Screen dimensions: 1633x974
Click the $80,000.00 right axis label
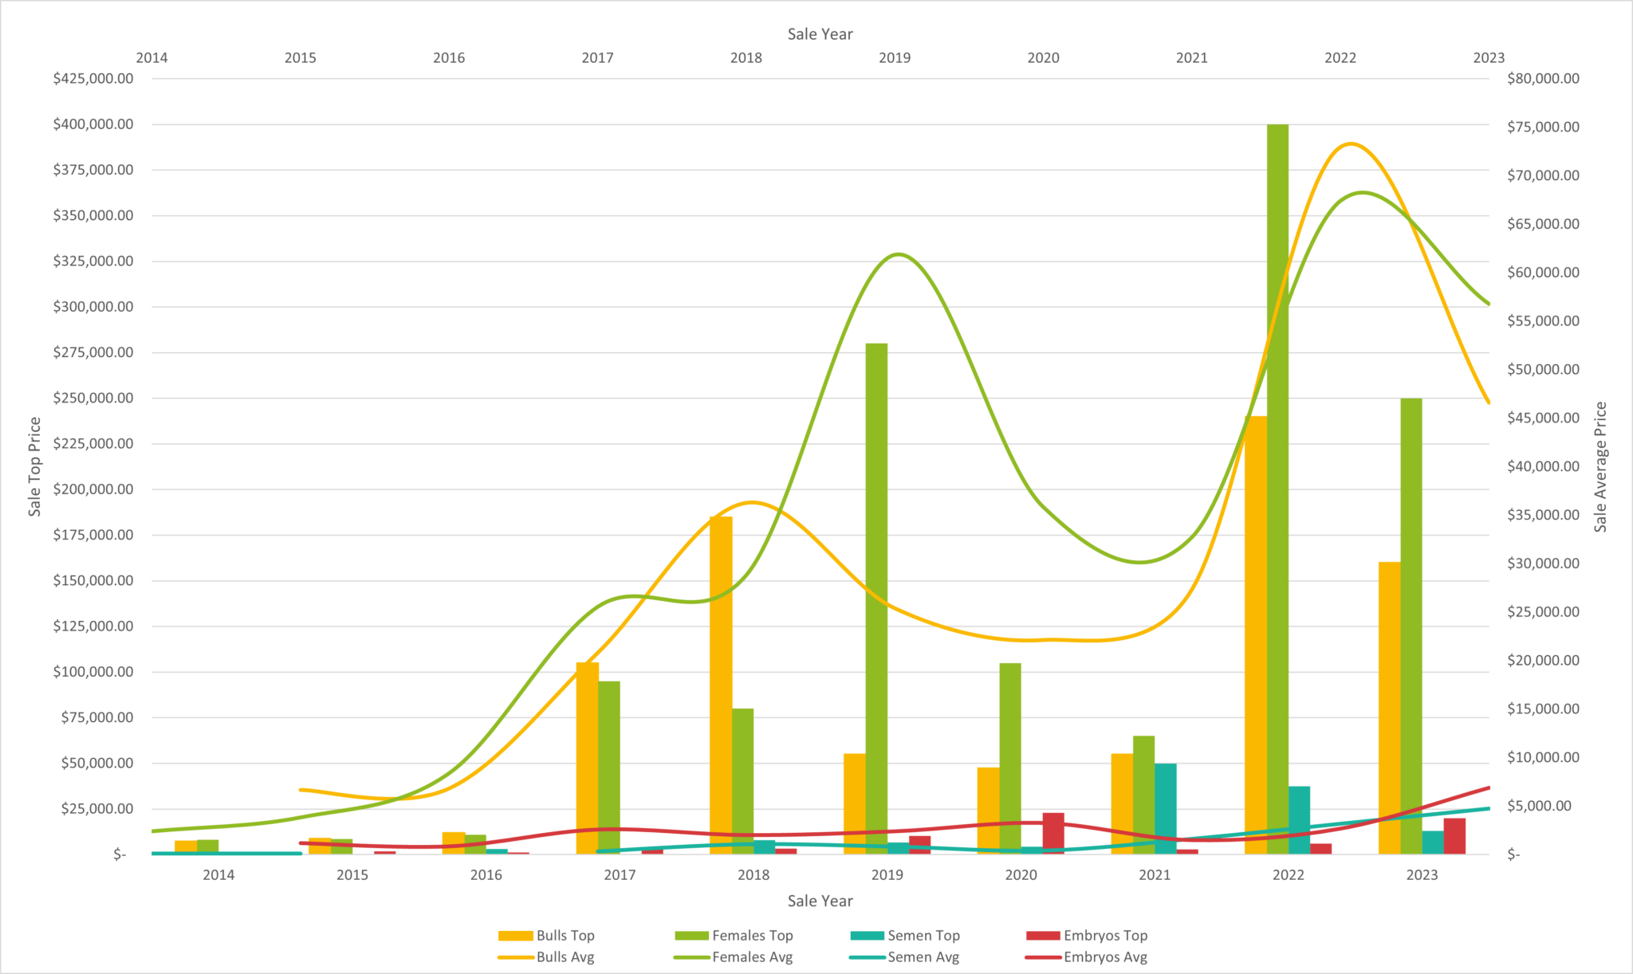click(1543, 79)
